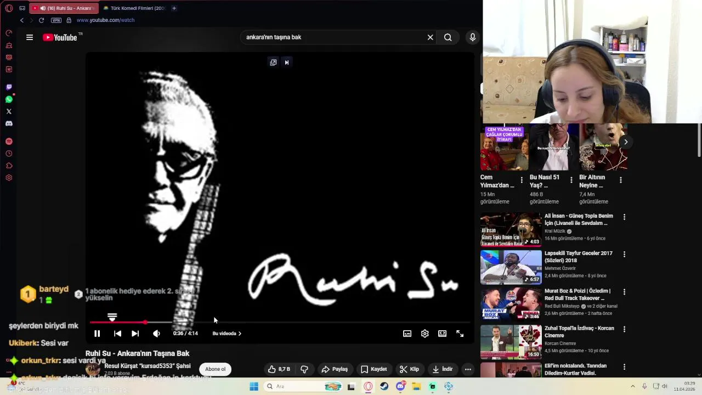This screenshot has height=395, width=702.
Task: Open browsing history clock in sidebar
Action: point(9,154)
